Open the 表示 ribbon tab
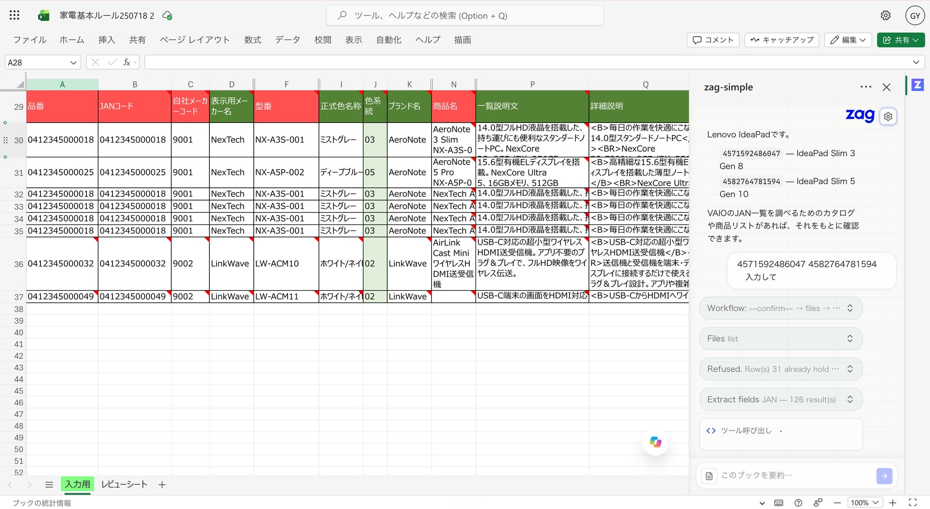Image resolution: width=930 pixels, height=509 pixels. (x=353, y=40)
